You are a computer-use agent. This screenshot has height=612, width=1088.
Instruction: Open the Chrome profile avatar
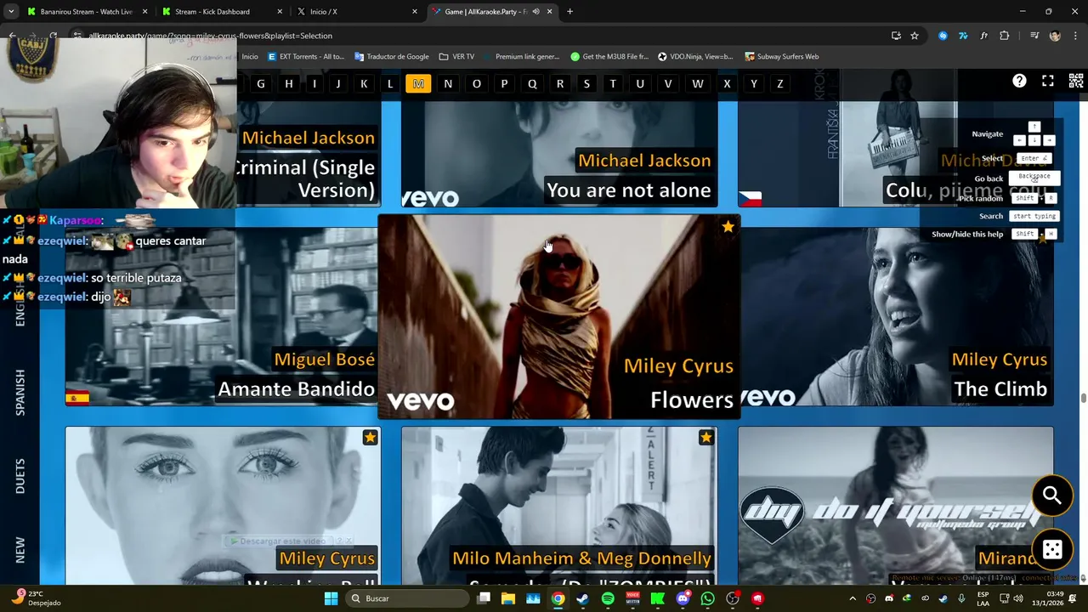[1055, 36]
